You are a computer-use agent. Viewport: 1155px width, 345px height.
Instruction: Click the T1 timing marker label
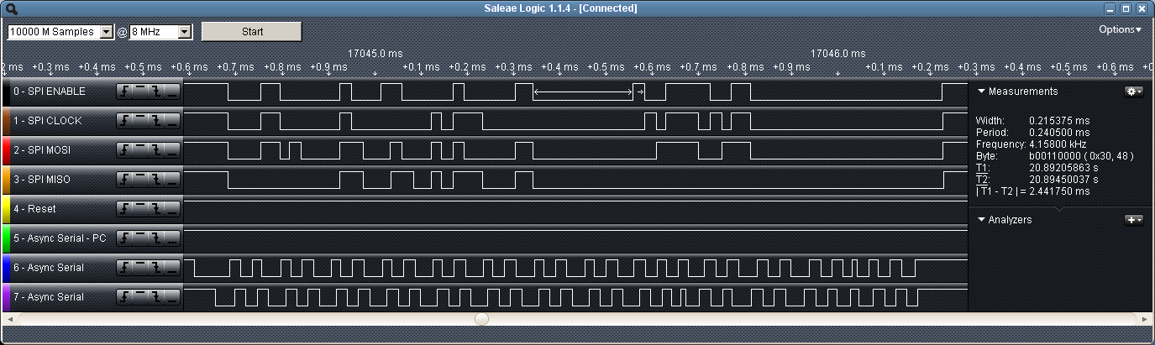[981, 167]
